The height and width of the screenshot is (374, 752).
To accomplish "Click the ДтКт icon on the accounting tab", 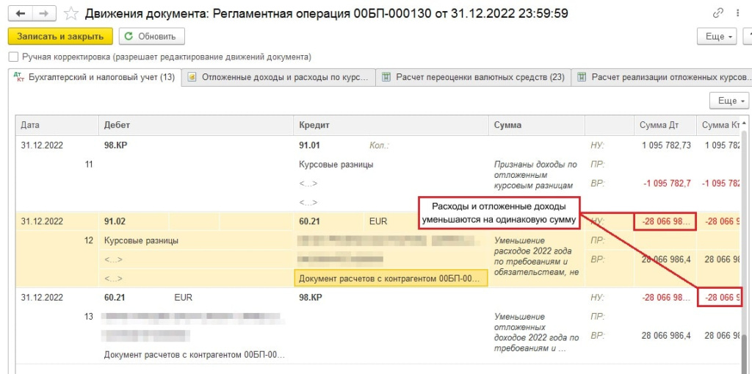I will tap(20, 77).
